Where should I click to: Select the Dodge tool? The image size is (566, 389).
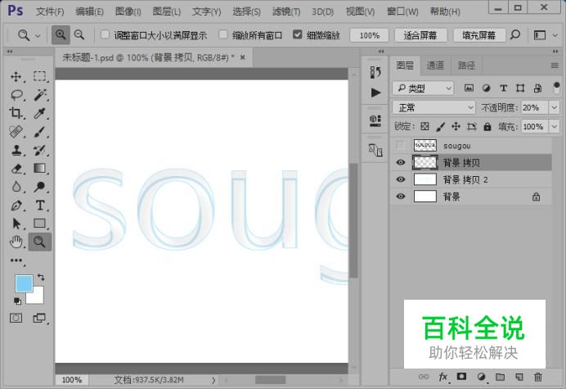tap(40, 187)
